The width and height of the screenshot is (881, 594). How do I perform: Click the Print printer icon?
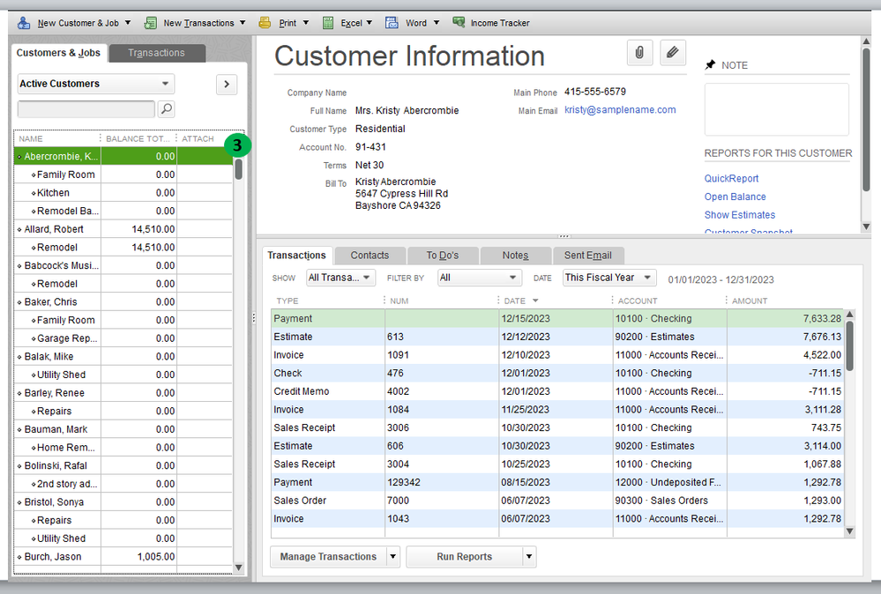[x=265, y=22]
